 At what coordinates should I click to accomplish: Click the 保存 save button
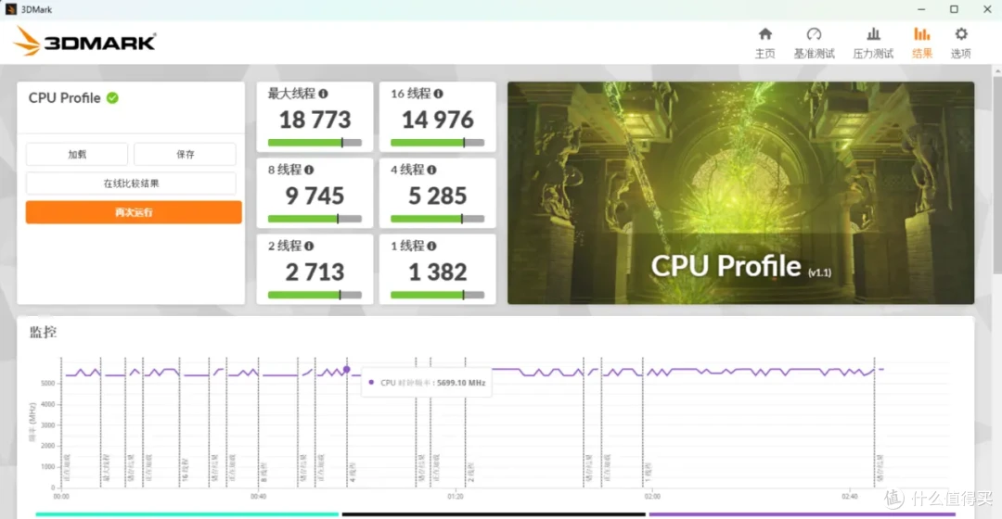[186, 155]
